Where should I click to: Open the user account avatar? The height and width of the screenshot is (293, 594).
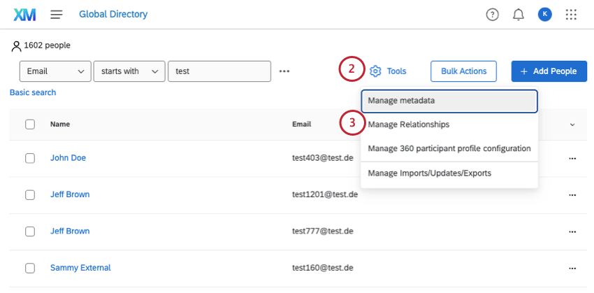pos(545,15)
